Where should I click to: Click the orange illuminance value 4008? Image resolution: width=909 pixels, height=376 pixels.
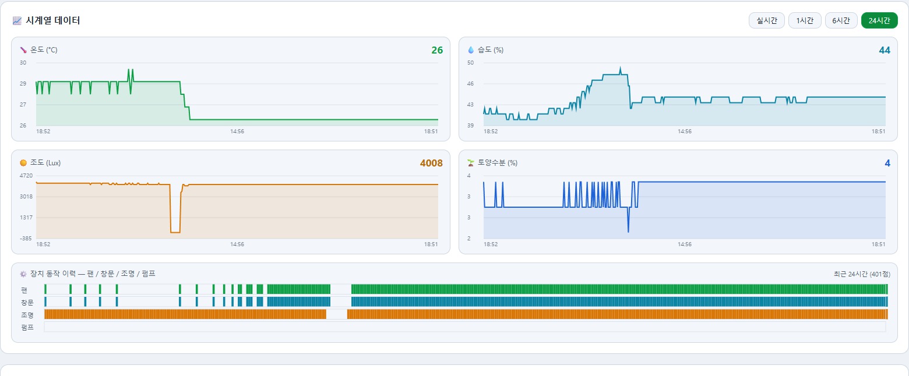pos(431,164)
